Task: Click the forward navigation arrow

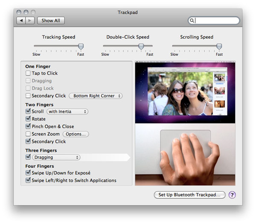Action: pos(29,20)
